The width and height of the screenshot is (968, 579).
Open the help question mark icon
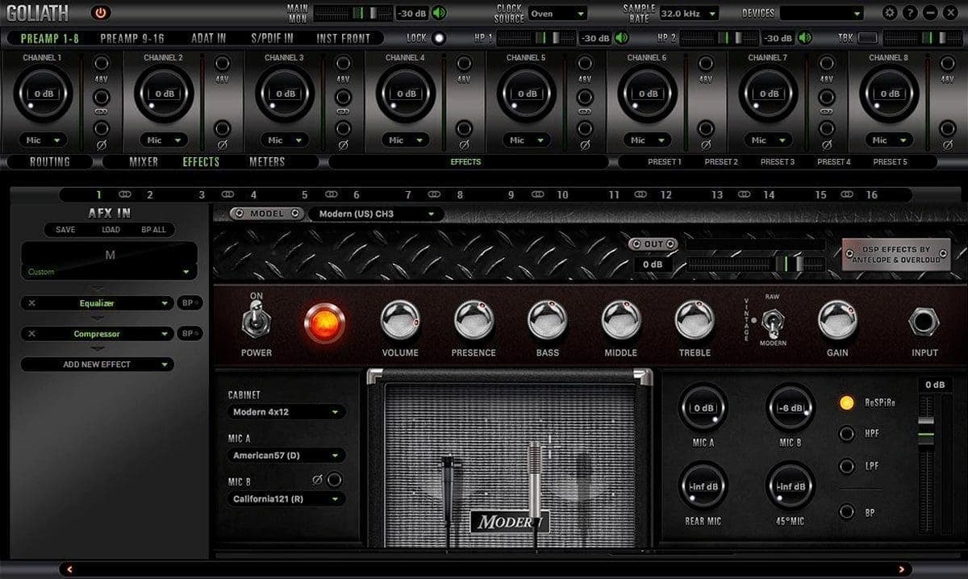tap(910, 13)
